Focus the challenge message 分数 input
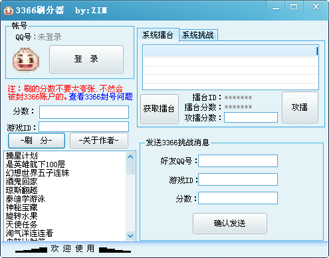Screen dimensions: 329x258 pyautogui.click(x=238, y=198)
